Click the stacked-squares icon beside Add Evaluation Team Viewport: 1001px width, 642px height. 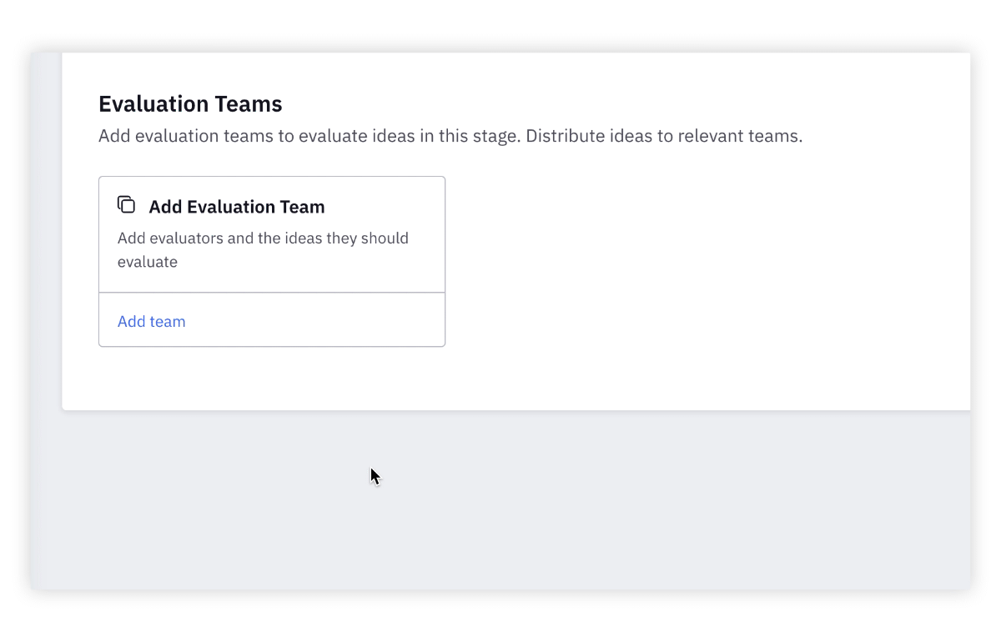click(126, 204)
